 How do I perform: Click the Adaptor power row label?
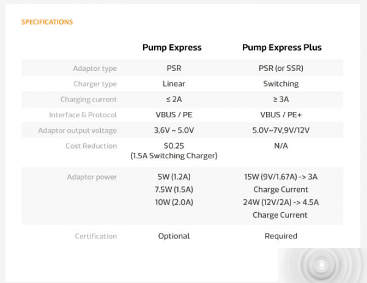pyautogui.click(x=92, y=177)
